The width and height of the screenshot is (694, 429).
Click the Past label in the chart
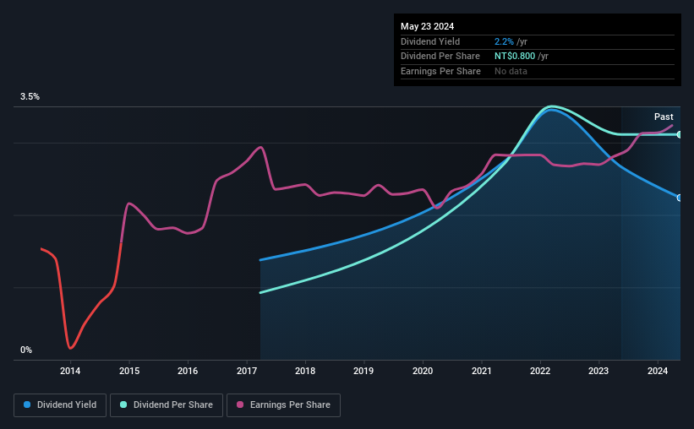(x=664, y=117)
